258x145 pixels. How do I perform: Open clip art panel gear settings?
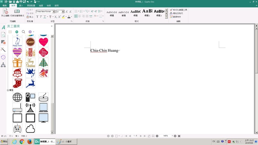[30, 32]
